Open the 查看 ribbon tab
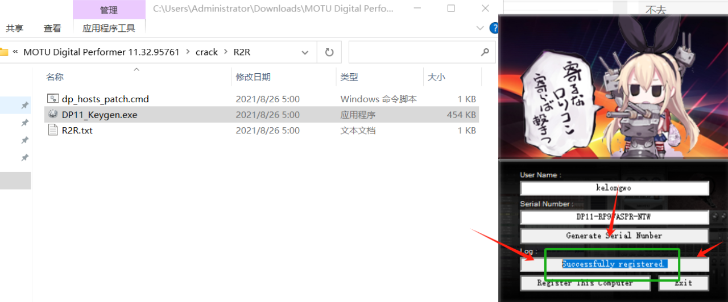 [x=52, y=28]
